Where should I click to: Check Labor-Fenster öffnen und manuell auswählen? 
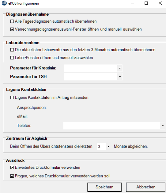12,57
